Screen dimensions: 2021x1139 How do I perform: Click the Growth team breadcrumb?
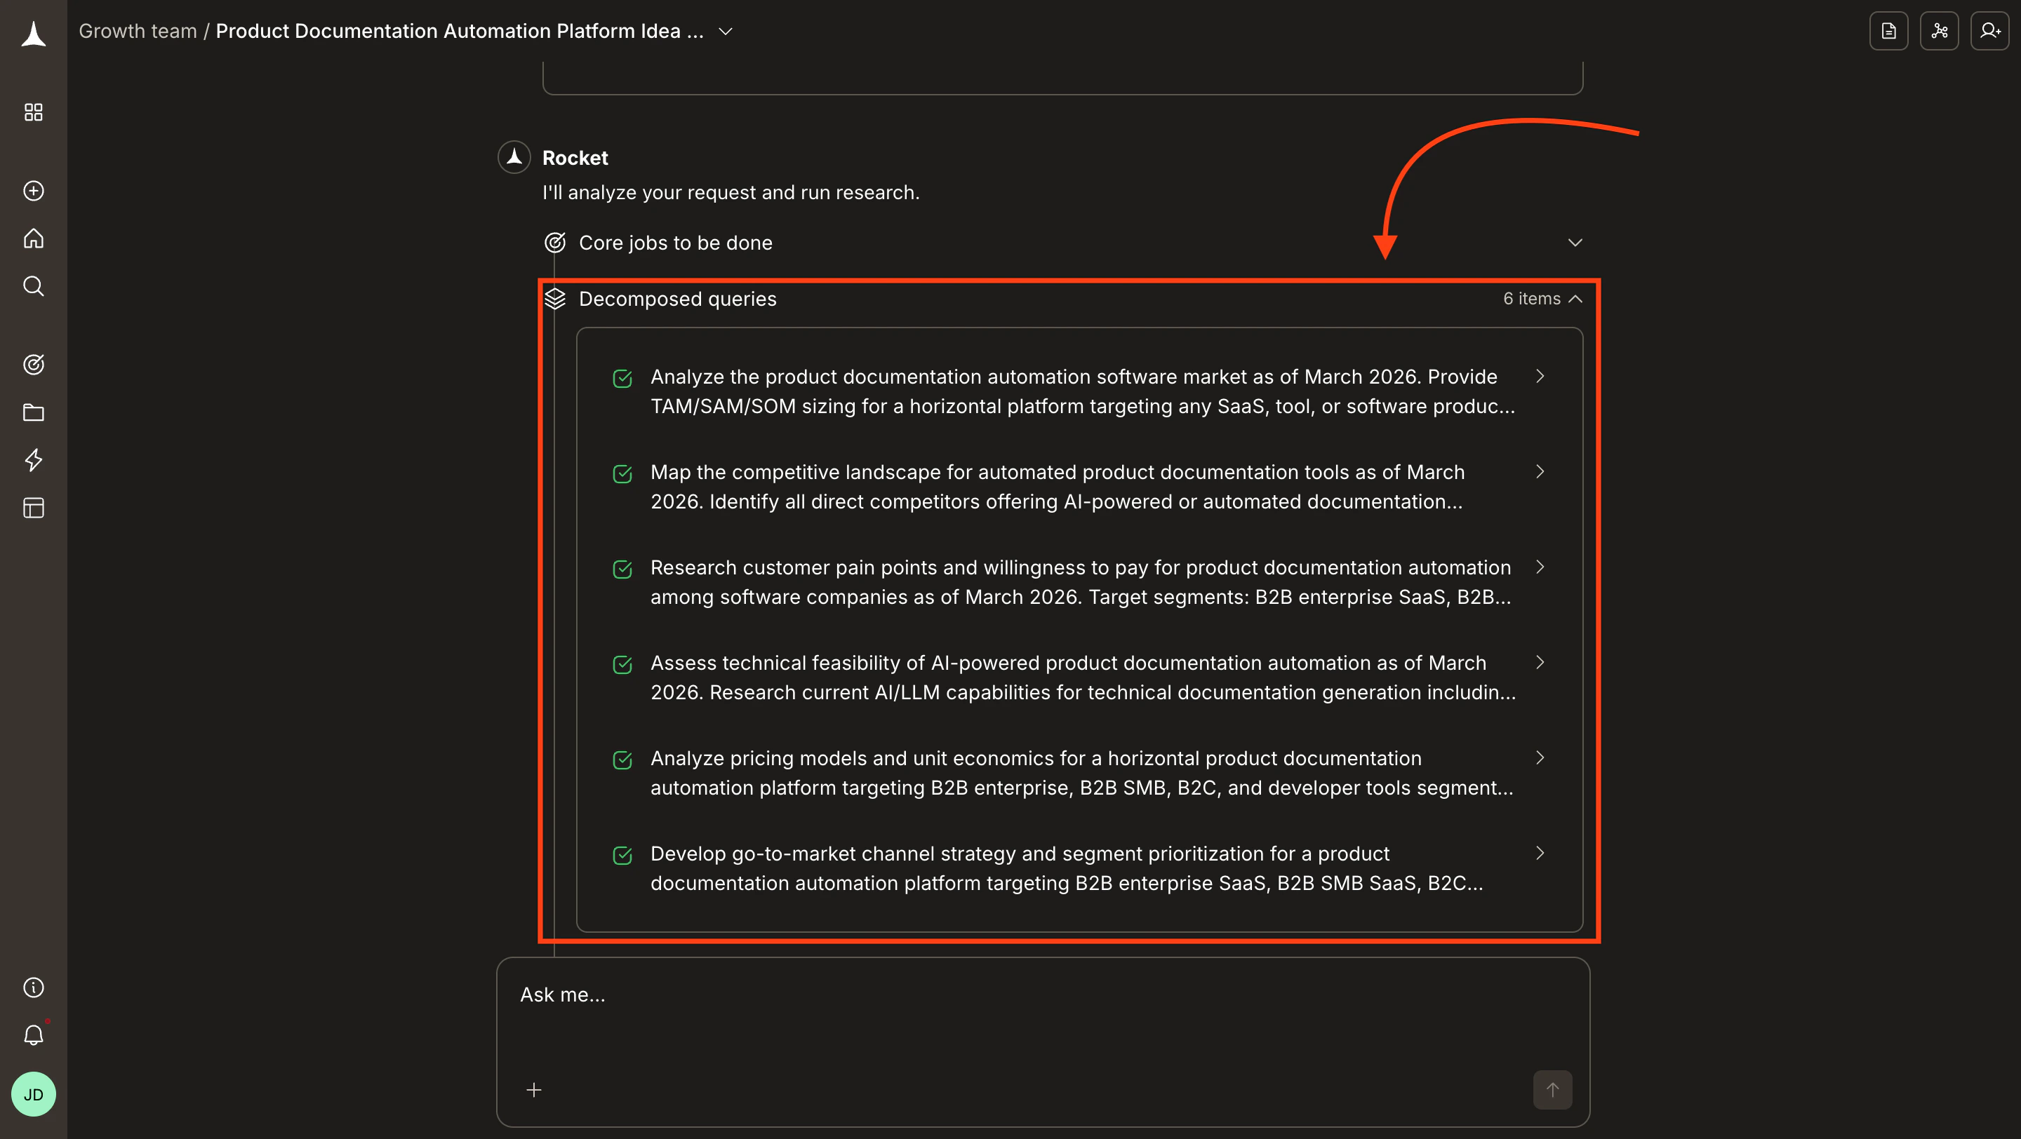click(138, 32)
